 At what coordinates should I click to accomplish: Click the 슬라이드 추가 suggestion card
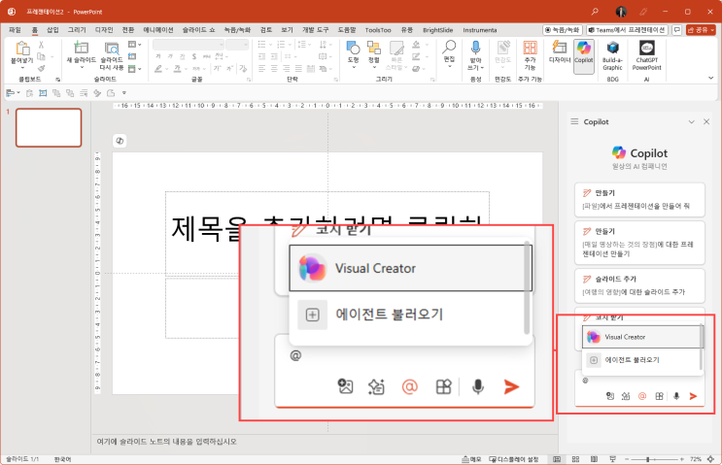point(639,285)
